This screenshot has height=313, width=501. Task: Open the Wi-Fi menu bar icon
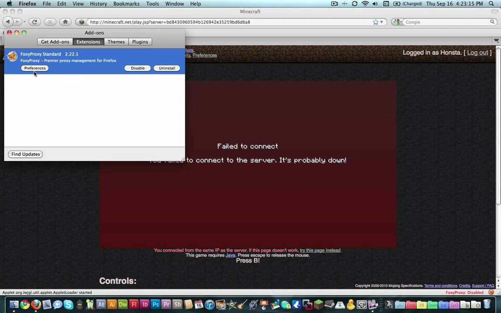coord(365,4)
